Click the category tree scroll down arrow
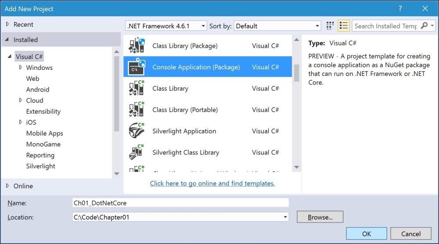Screen dimensions: 439x244 [117, 174]
